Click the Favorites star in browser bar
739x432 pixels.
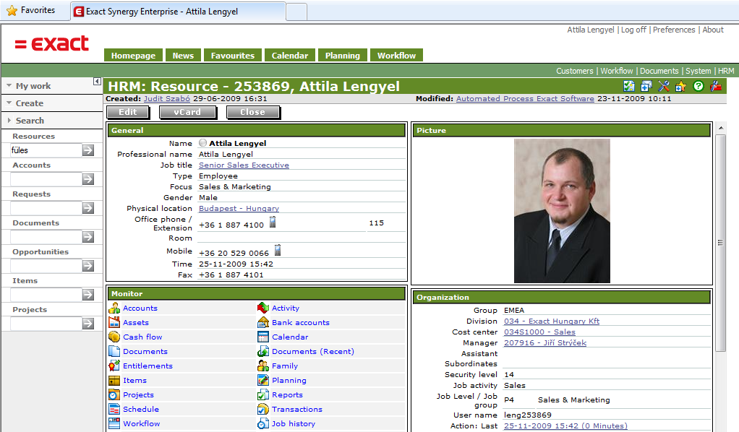click(x=12, y=10)
